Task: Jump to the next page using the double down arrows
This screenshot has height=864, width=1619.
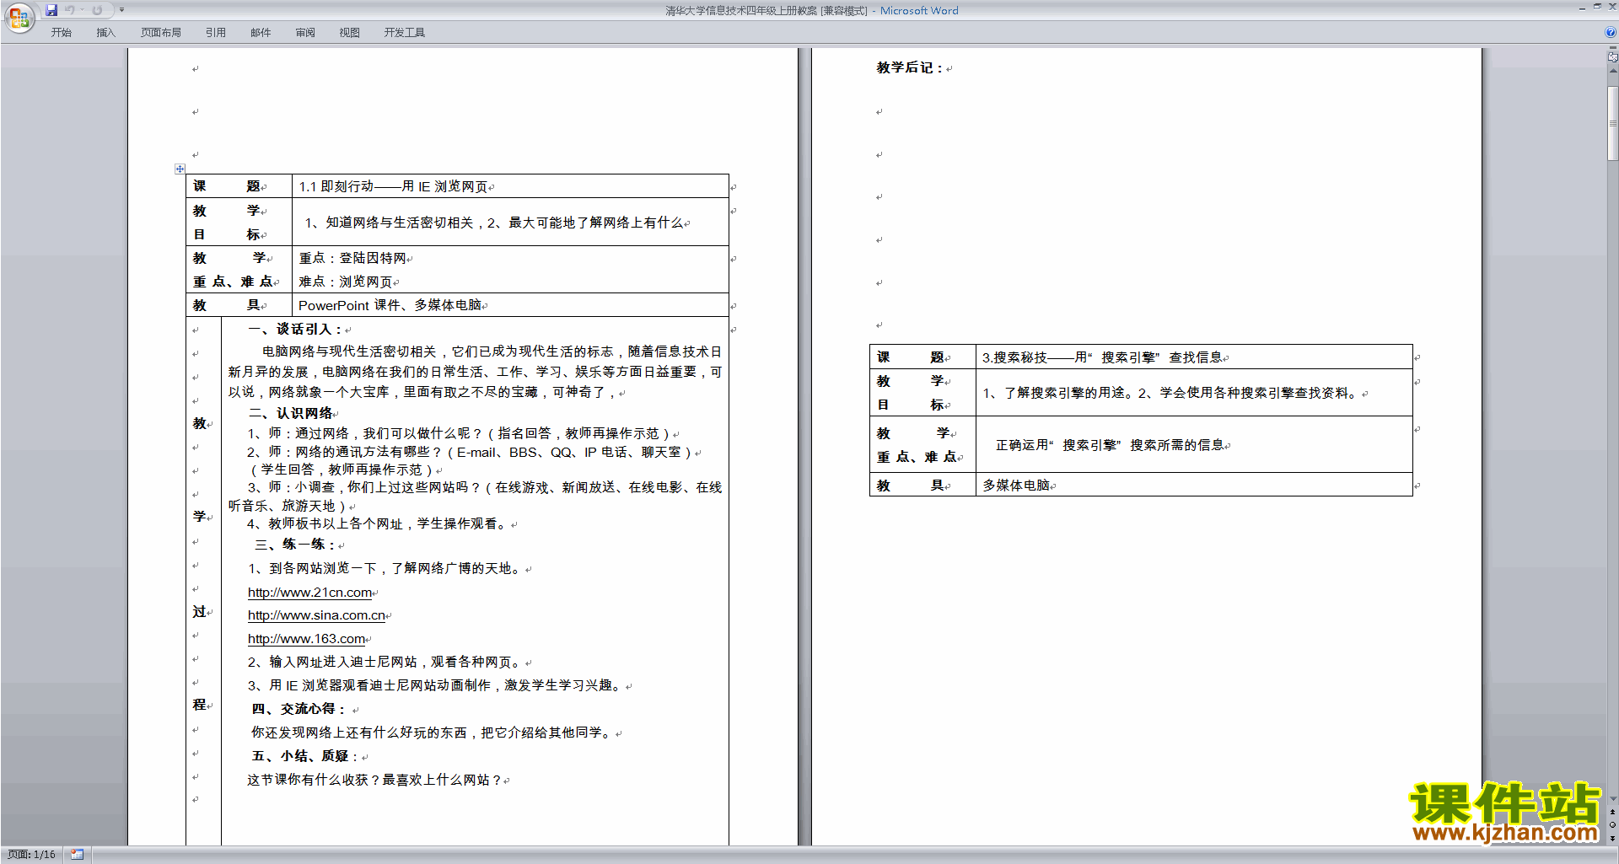Action: pos(1612,838)
